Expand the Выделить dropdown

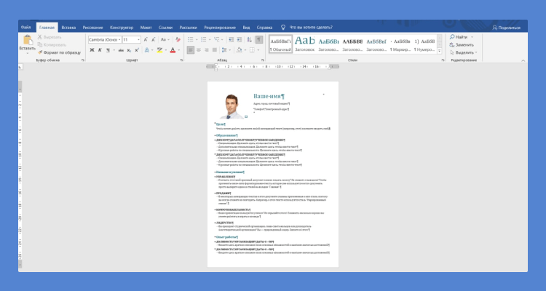tap(464, 52)
